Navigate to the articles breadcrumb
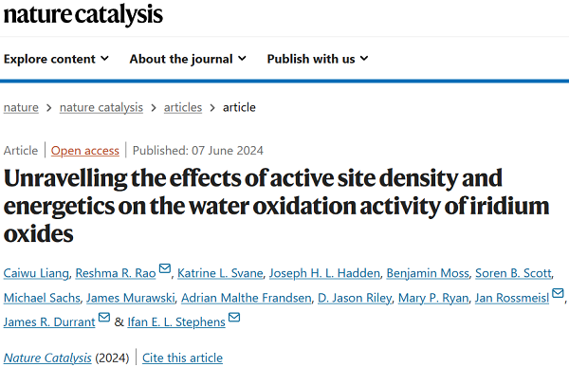This screenshot has height=367, width=569. (183, 107)
